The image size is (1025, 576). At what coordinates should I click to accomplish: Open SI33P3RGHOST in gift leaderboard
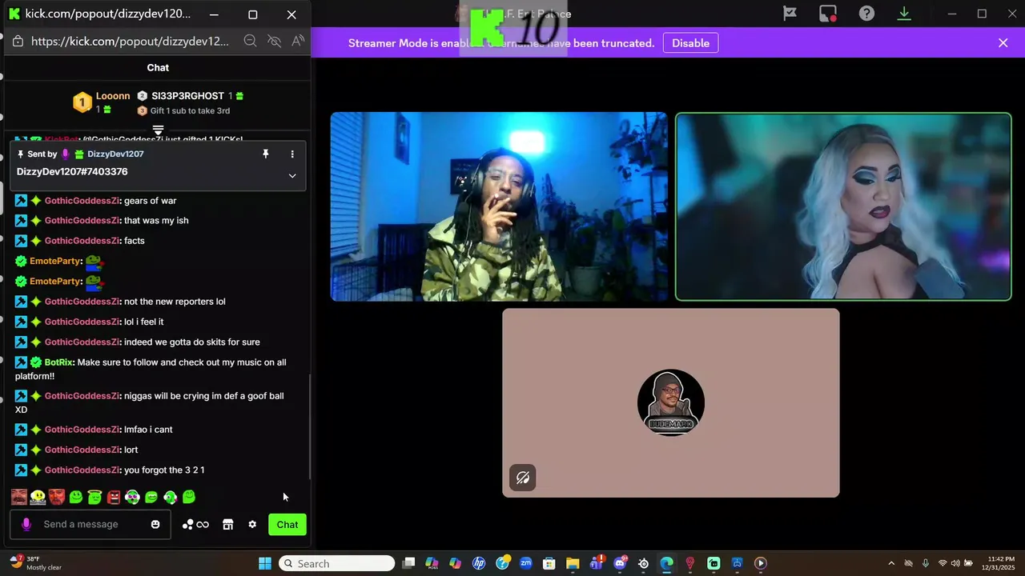(x=187, y=96)
